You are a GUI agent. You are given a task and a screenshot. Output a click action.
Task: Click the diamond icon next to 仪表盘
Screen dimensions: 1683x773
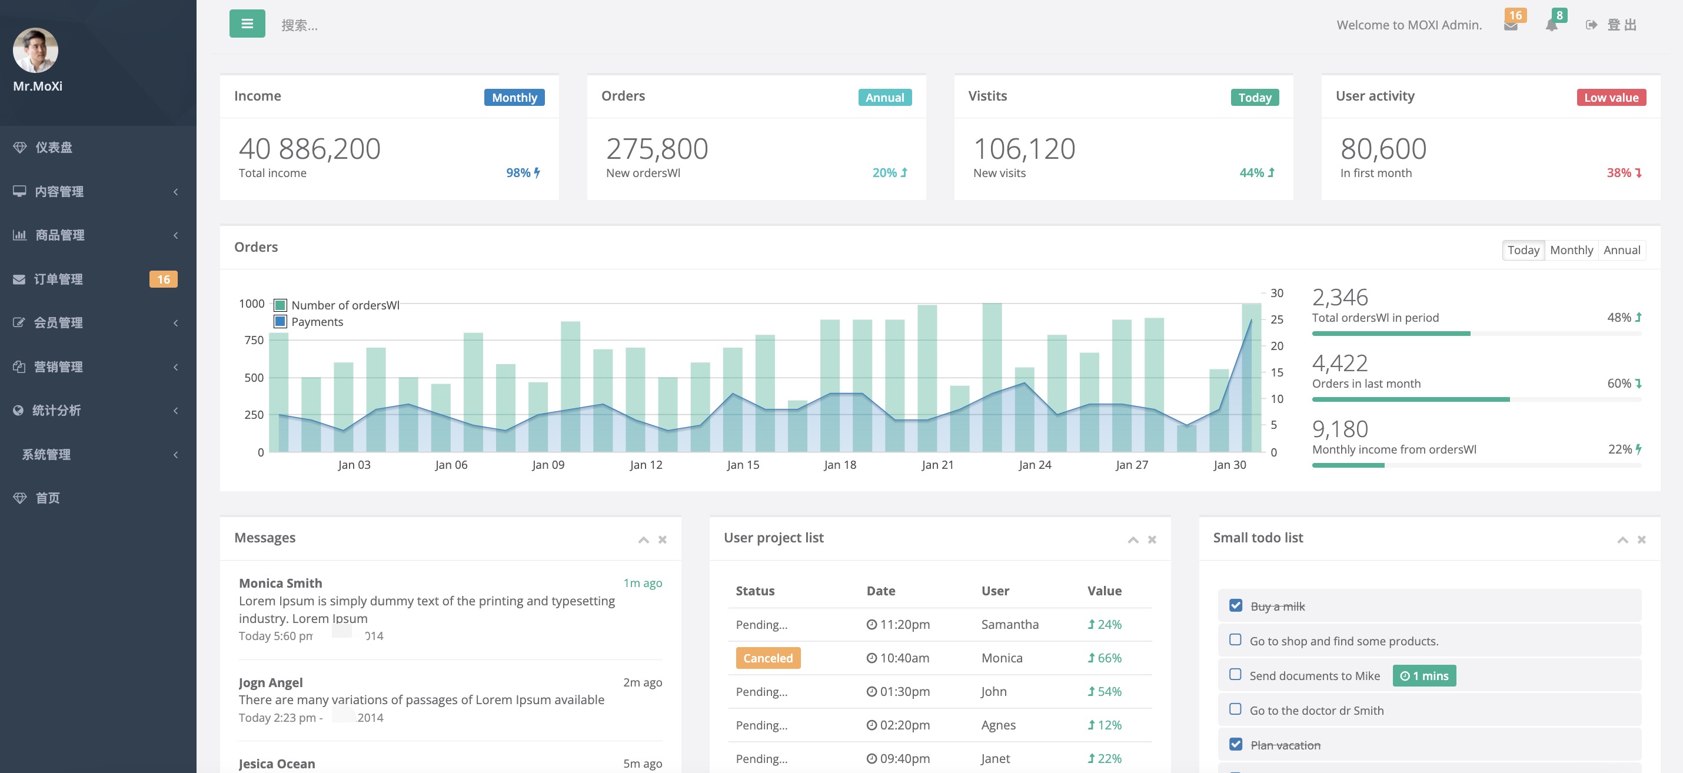19,148
